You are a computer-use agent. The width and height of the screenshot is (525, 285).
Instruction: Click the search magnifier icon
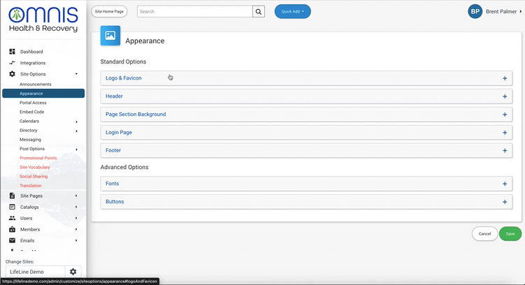(259, 12)
